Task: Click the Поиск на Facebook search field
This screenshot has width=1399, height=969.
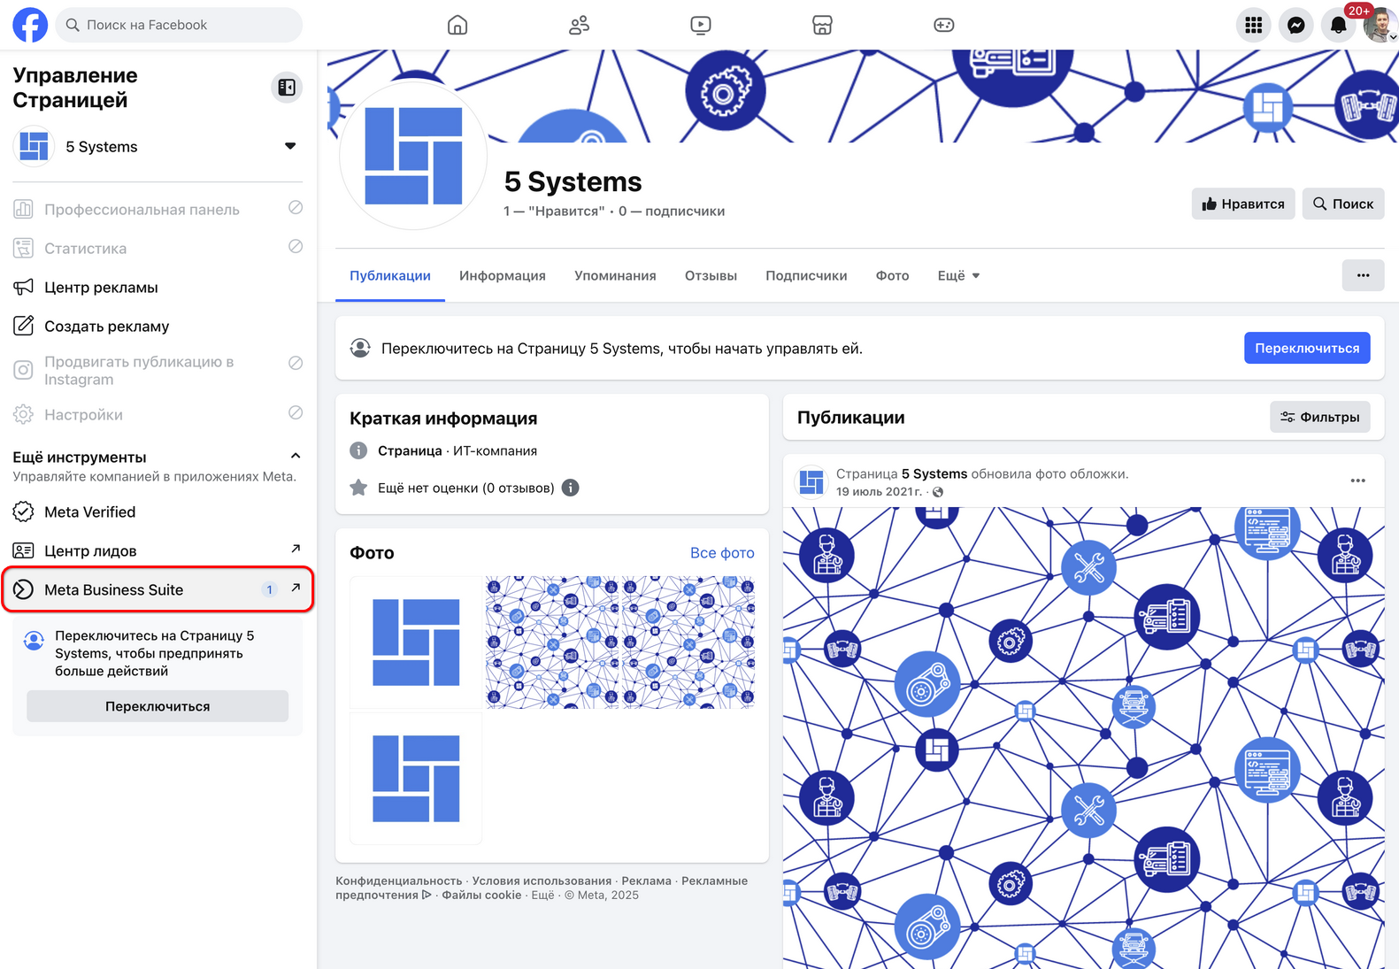Action: 180,25
